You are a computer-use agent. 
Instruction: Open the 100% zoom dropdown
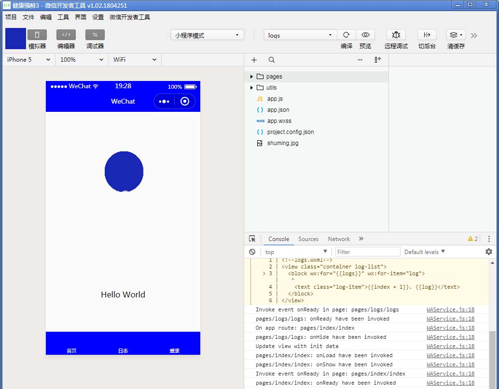point(82,59)
